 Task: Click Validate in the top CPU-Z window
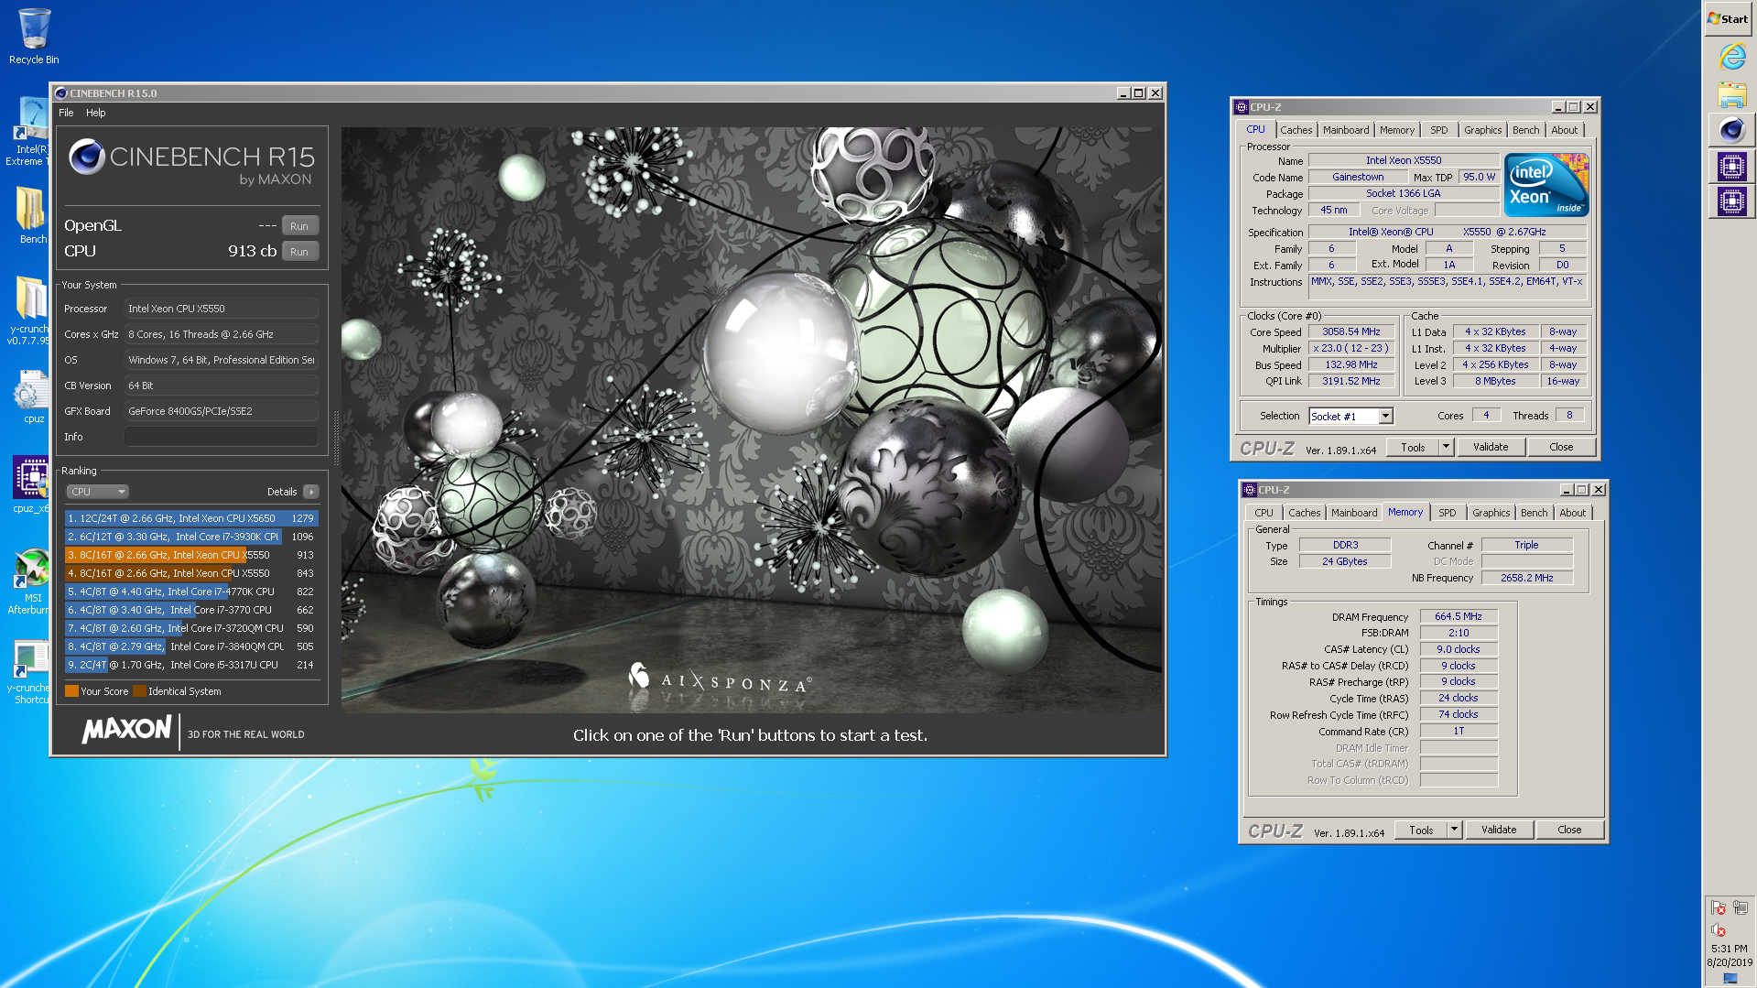(x=1491, y=447)
